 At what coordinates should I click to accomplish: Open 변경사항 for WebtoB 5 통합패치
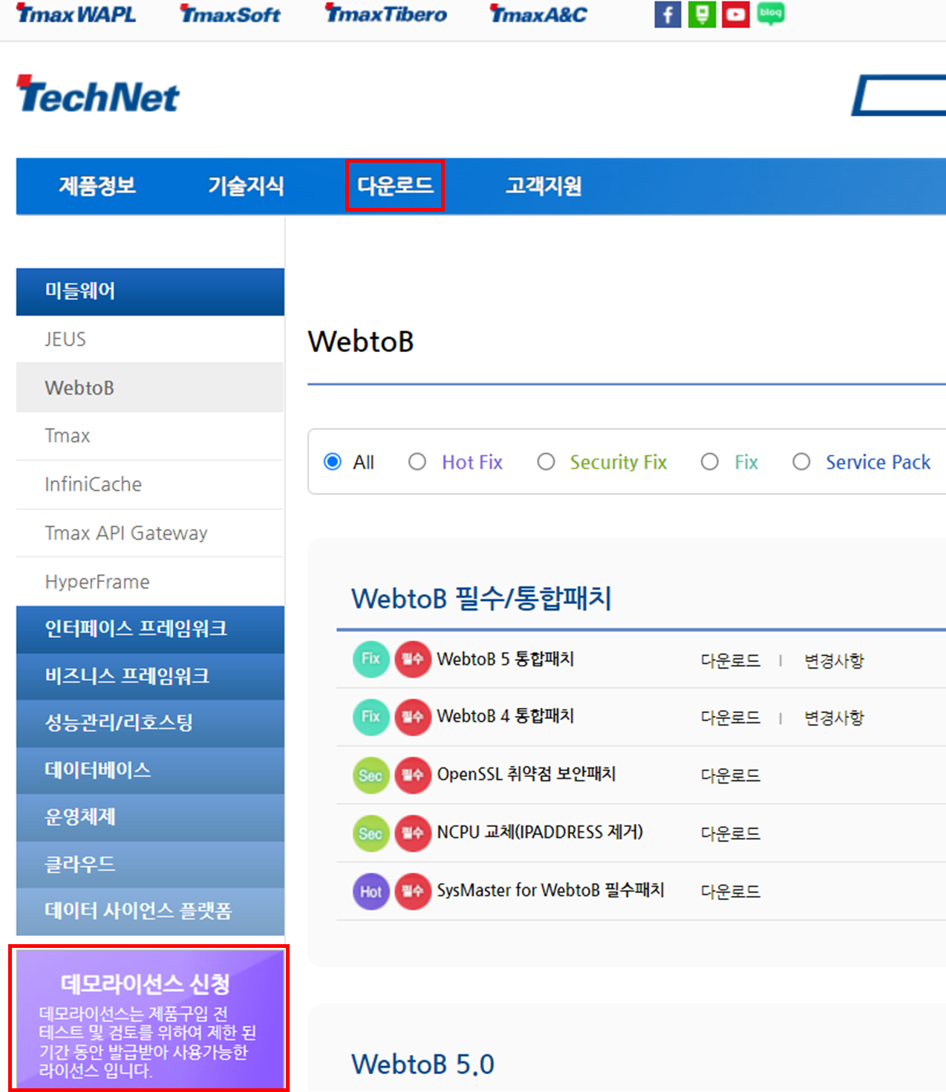(833, 660)
